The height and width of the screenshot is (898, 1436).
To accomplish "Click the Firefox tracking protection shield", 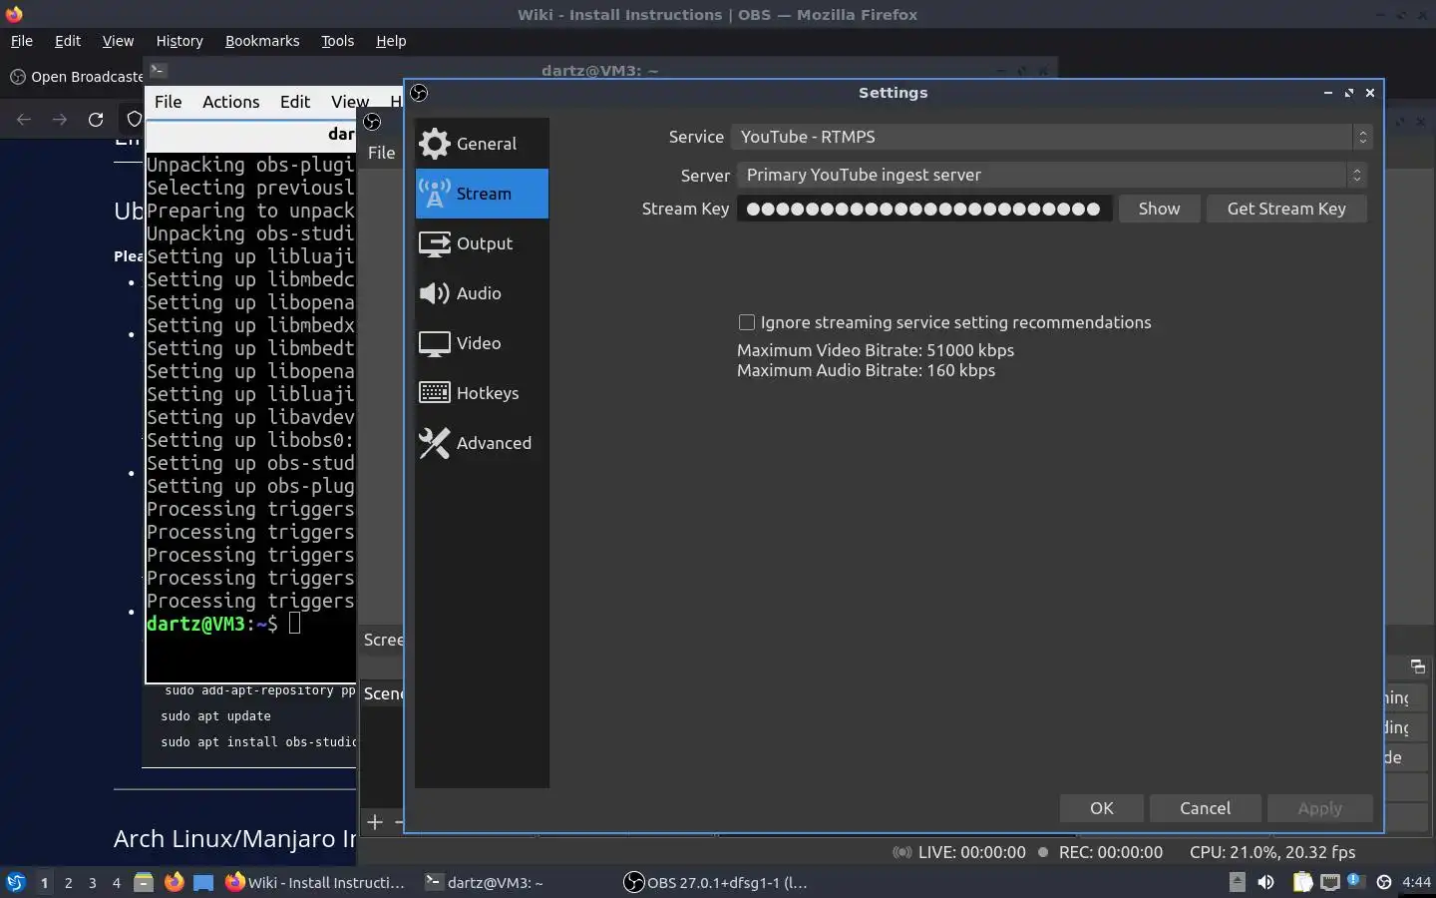I will (135, 120).
